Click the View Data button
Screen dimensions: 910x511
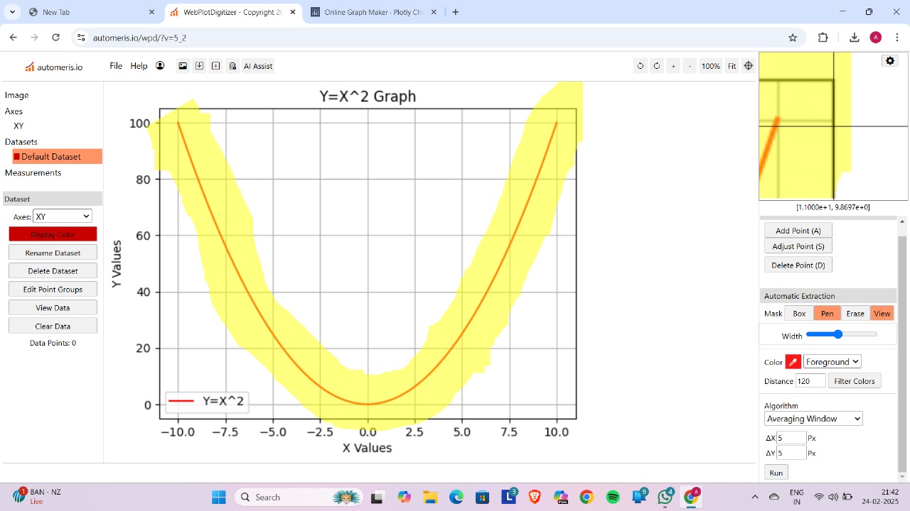[x=53, y=307]
